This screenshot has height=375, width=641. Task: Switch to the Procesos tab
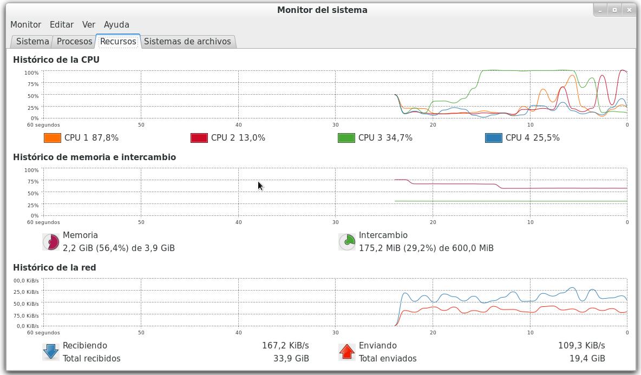pyautogui.click(x=74, y=42)
